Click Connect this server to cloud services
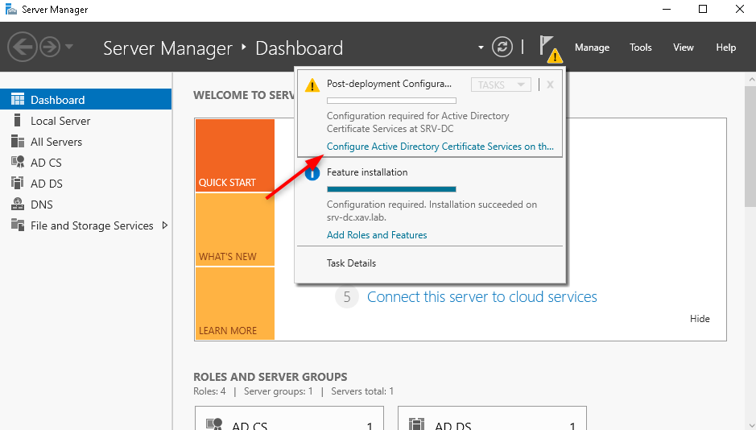 [481, 297]
